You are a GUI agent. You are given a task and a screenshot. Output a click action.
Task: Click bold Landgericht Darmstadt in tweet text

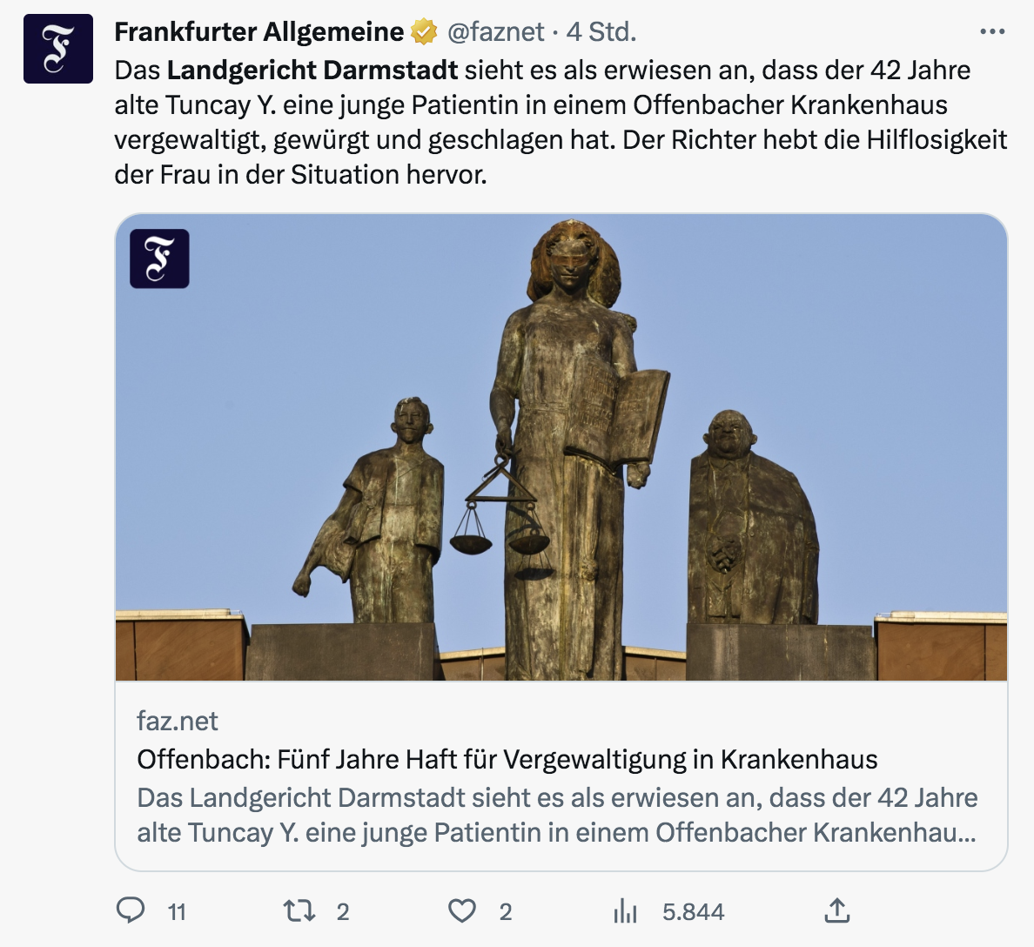point(312,70)
